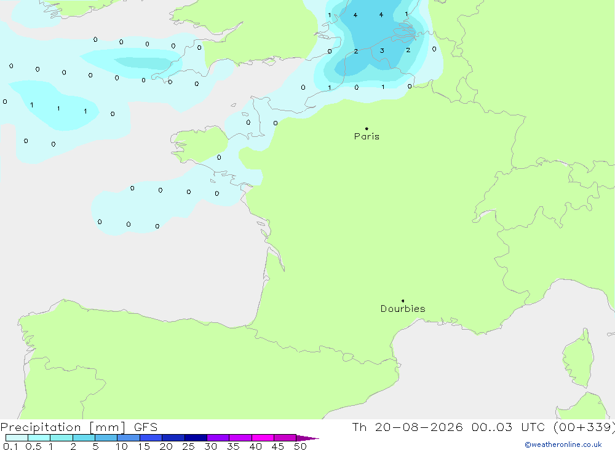Image resolution: width=615 pixels, height=450 pixels.
Task: Click the legend label '50'
Action: tap(300, 446)
